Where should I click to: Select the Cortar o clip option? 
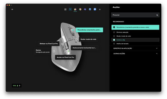pos(135,40)
